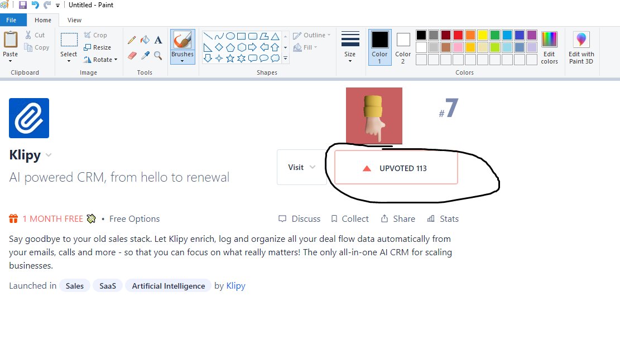Choose the Four-point star shape
The width and height of the screenshot is (620, 360).
219,59
